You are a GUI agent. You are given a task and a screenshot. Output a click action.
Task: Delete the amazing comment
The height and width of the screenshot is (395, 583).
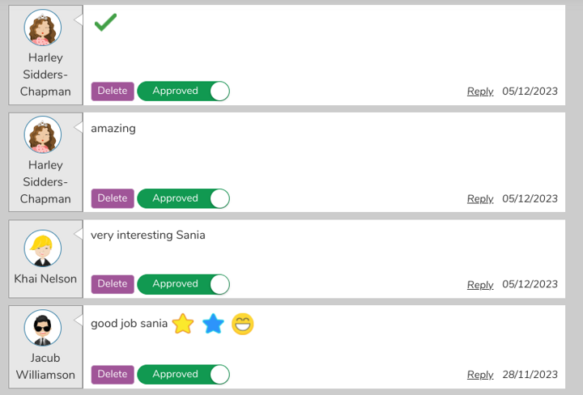113,198
